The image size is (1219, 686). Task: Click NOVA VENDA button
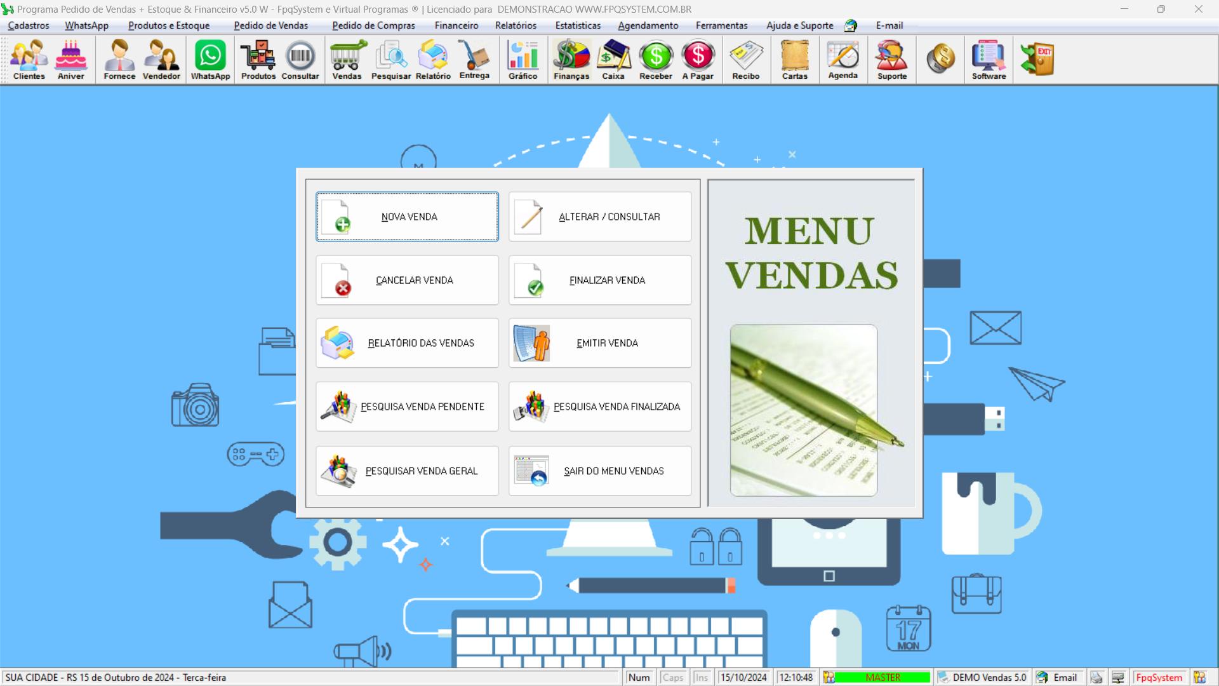[x=407, y=216]
